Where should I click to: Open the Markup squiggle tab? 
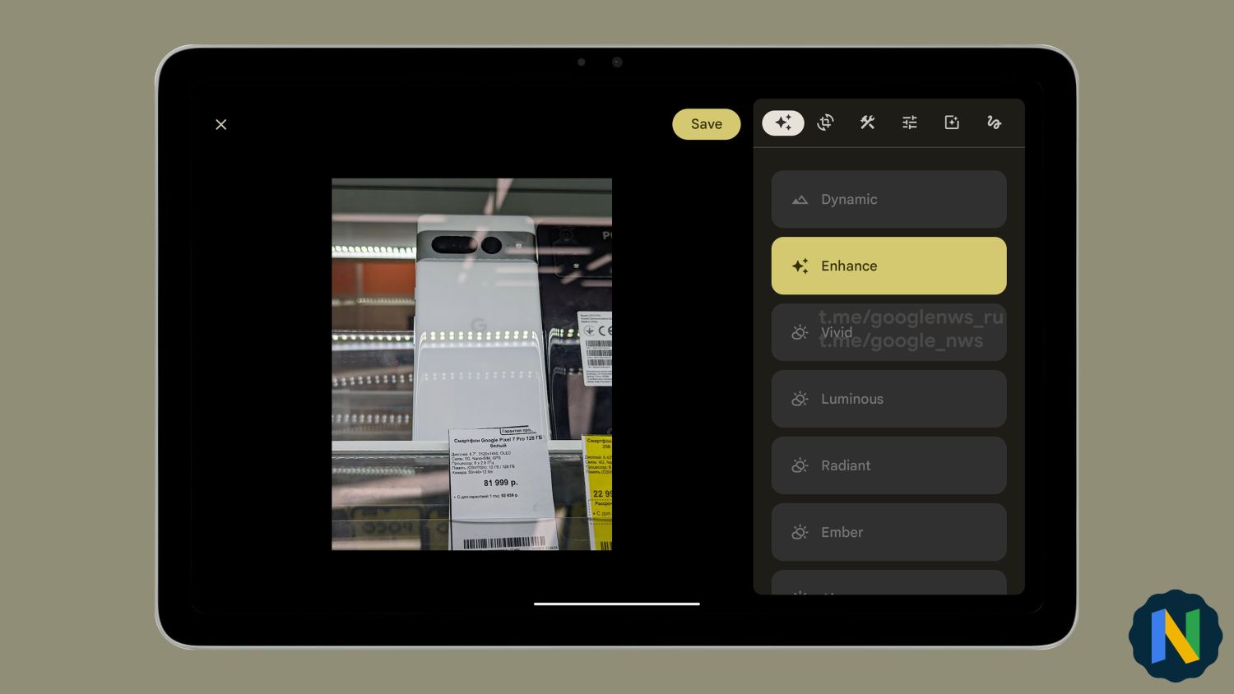994,123
